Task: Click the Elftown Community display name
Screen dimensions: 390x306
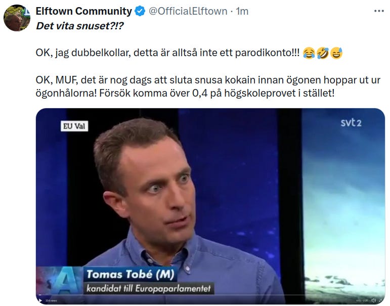Action: (83, 11)
